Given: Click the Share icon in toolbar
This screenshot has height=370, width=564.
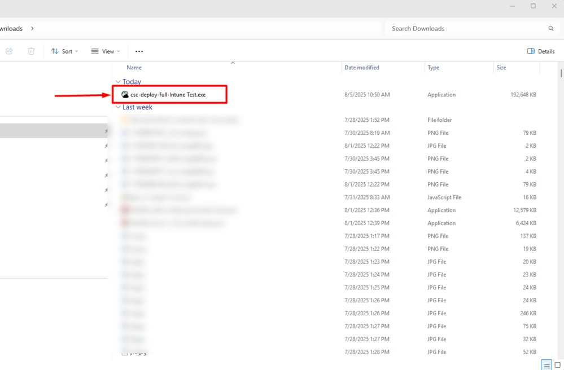Looking at the screenshot, I should click(x=10, y=51).
